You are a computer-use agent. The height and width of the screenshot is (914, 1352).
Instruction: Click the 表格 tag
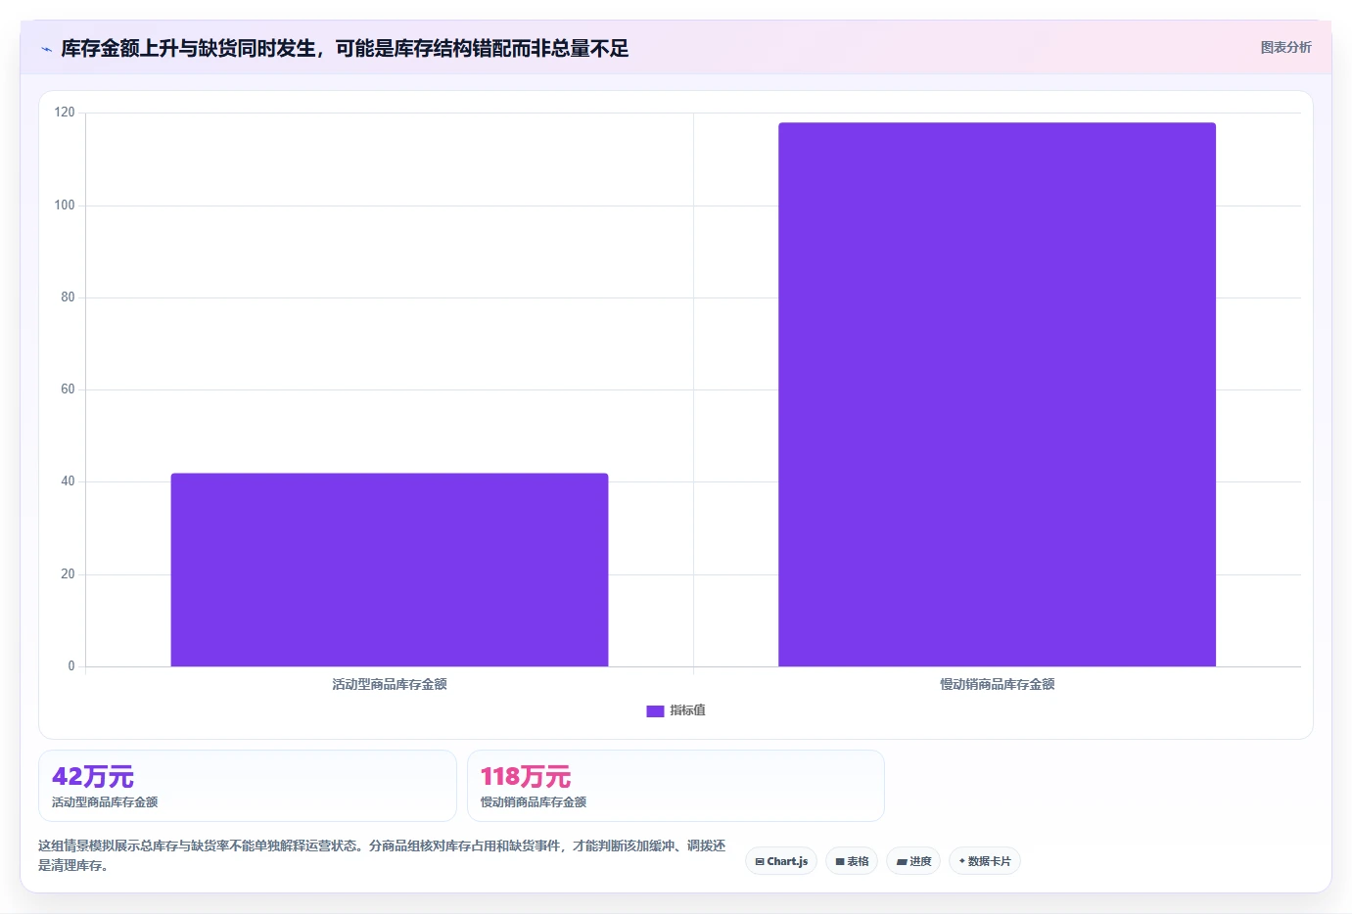pos(852,861)
